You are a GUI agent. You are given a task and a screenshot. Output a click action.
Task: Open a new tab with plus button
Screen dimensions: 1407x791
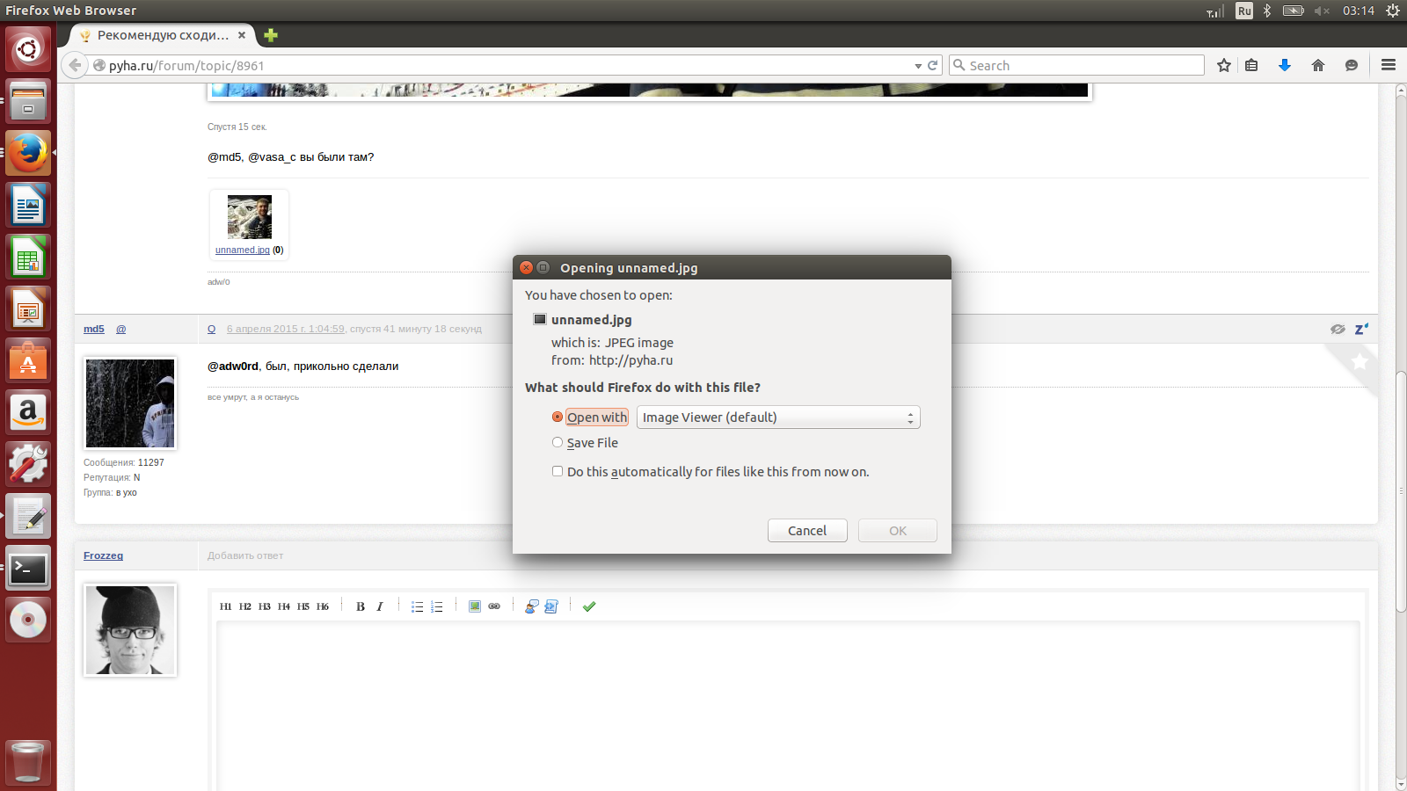[x=271, y=35]
